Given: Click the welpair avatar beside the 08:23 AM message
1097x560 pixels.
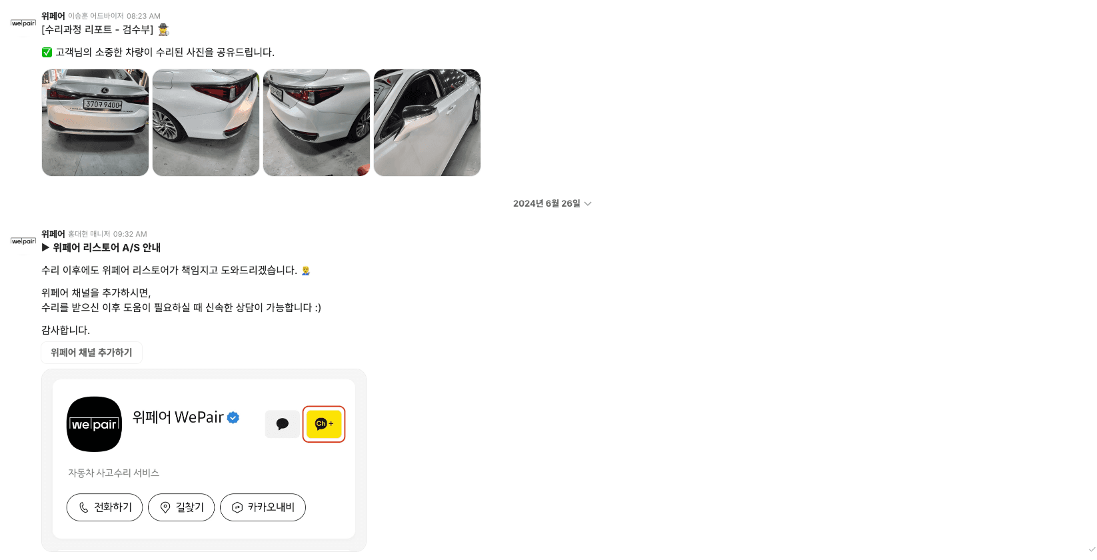Looking at the screenshot, I should (23, 23).
